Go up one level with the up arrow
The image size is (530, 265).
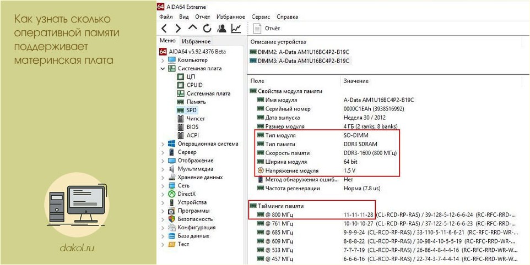point(192,27)
